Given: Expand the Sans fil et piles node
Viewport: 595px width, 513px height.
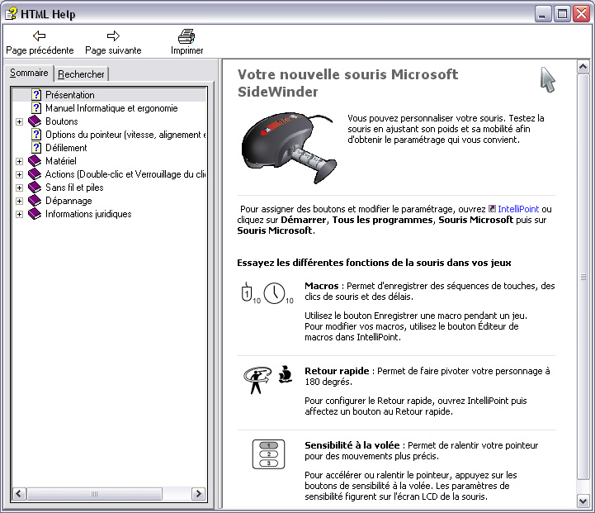Looking at the screenshot, I should coord(19,188).
